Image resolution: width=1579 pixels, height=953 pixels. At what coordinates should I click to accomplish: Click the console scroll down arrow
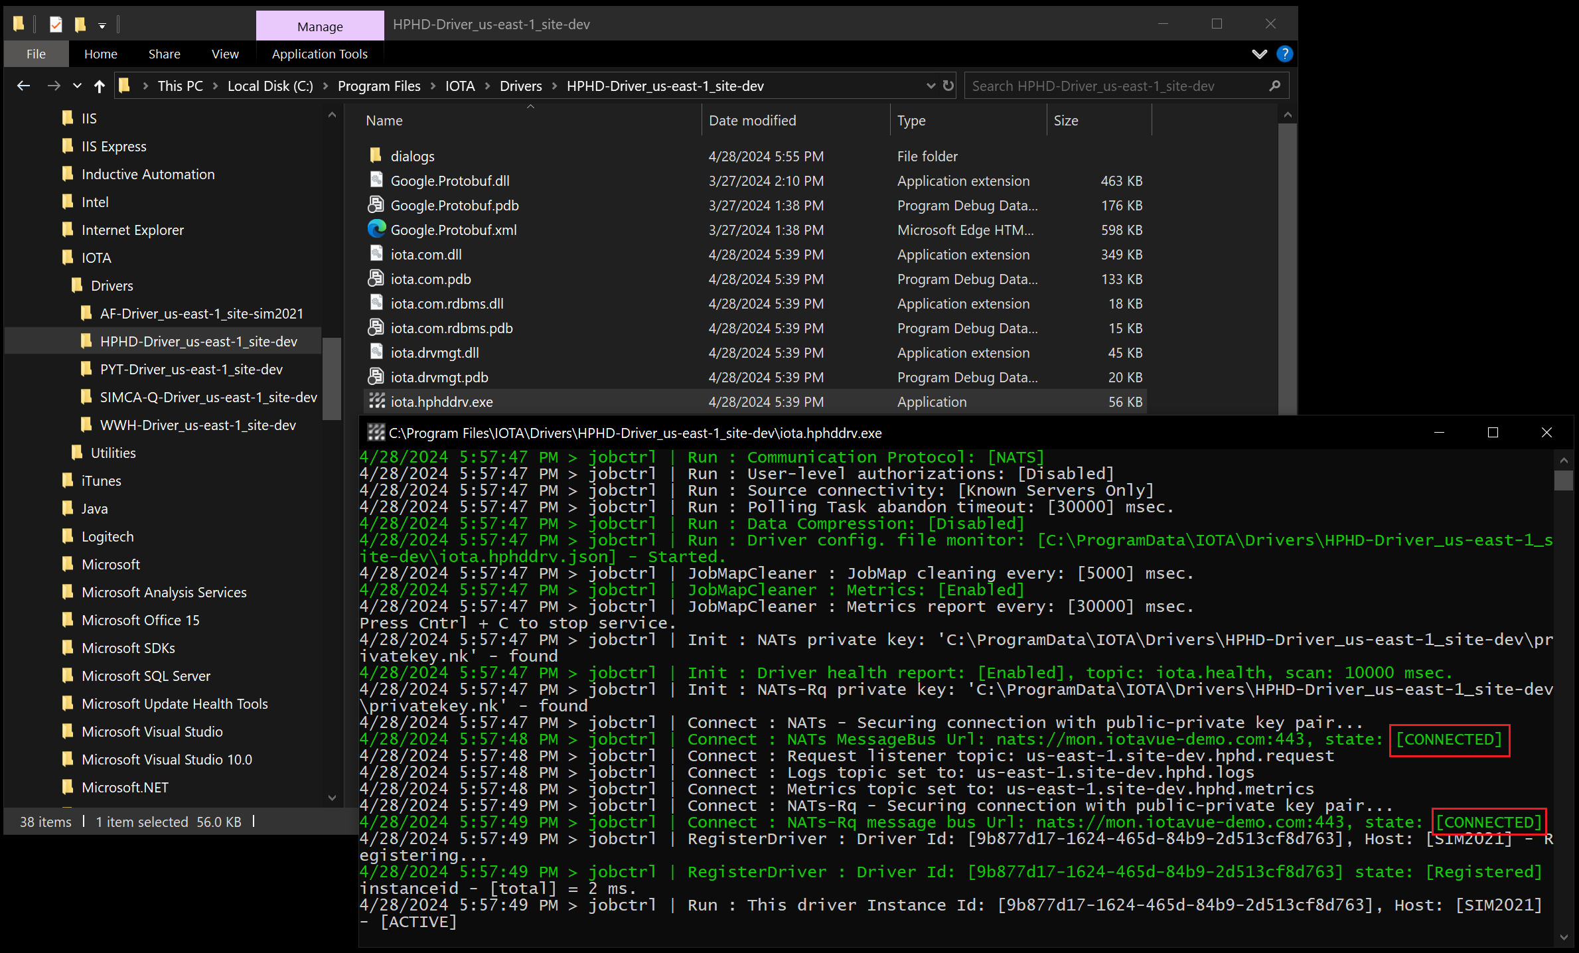[x=1563, y=937]
